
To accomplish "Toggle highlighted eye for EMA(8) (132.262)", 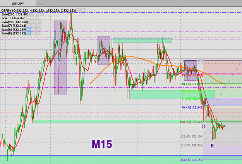I will pos(29,33).
